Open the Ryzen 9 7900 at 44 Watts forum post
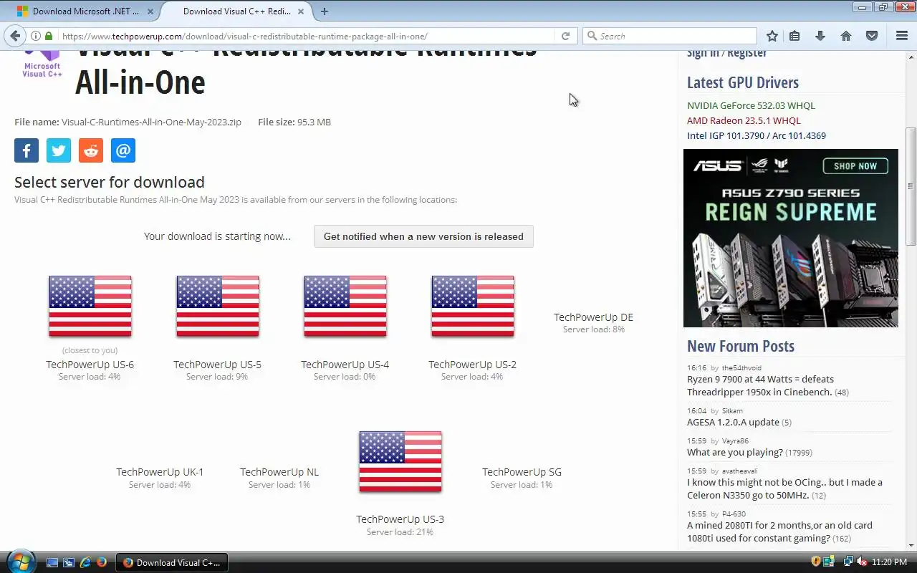917x573 pixels. click(x=760, y=385)
